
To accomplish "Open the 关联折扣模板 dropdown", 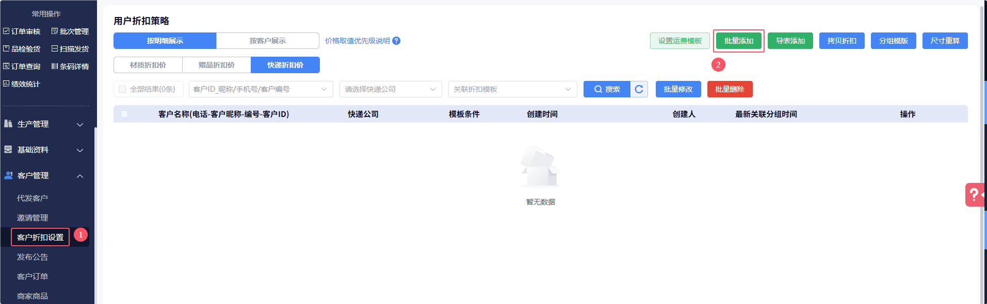I will pos(512,89).
